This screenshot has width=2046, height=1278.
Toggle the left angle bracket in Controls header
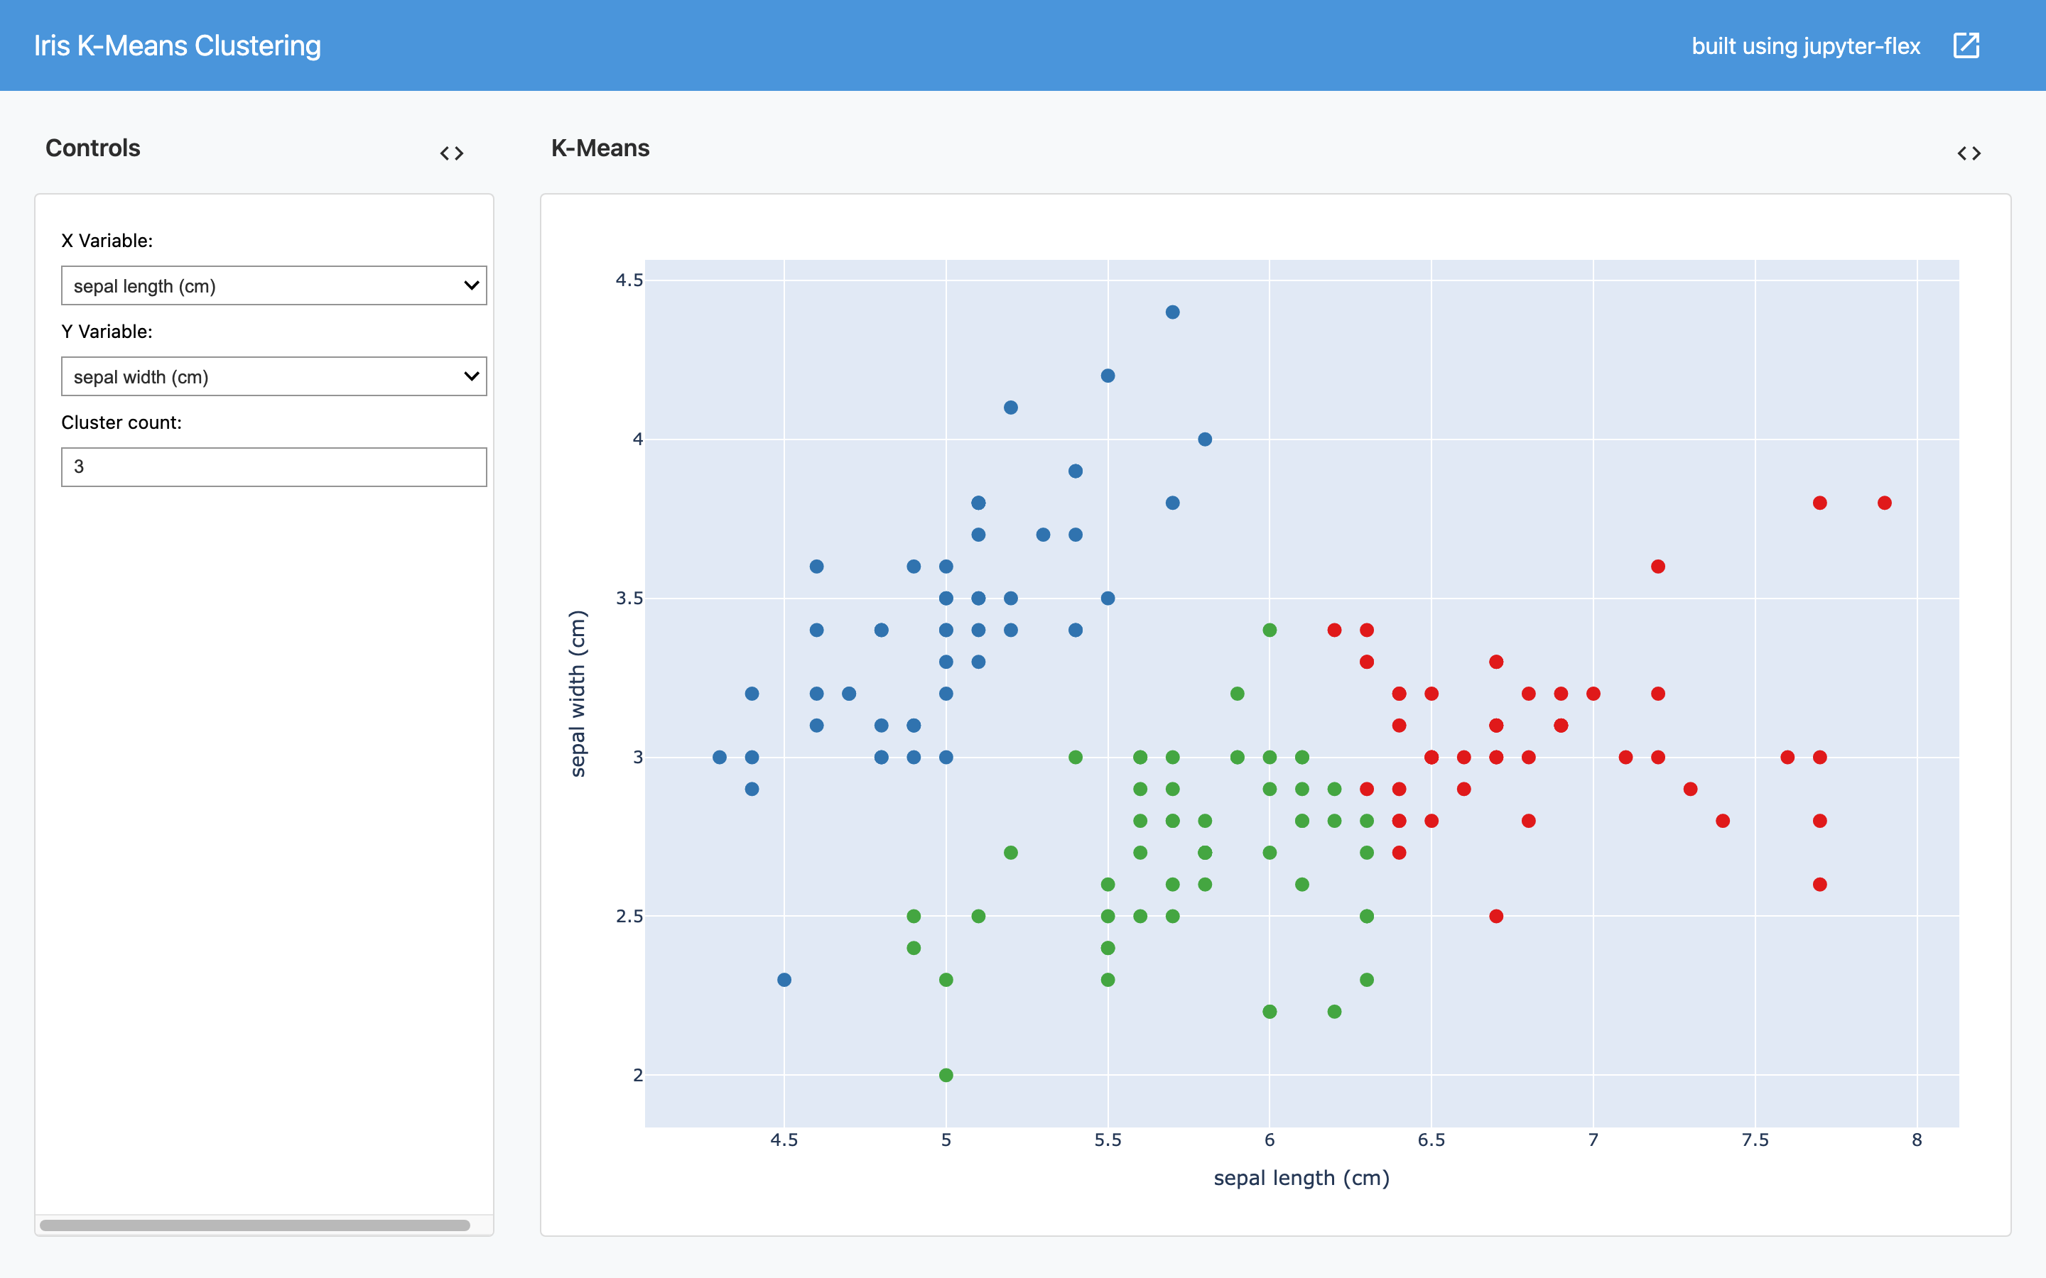coord(445,153)
